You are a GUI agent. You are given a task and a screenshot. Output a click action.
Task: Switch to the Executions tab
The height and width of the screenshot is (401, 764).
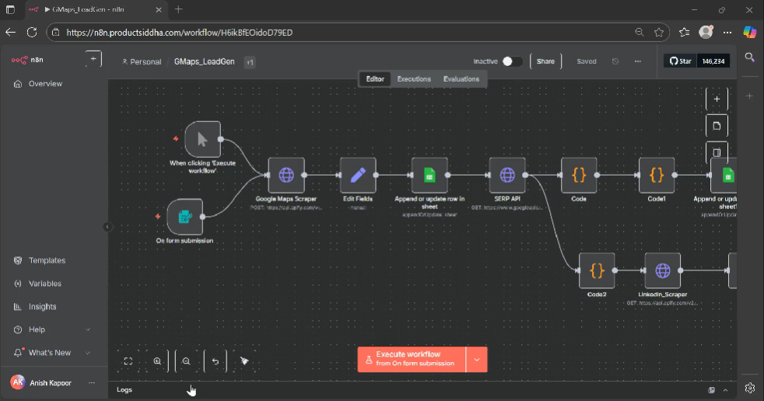(x=414, y=78)
